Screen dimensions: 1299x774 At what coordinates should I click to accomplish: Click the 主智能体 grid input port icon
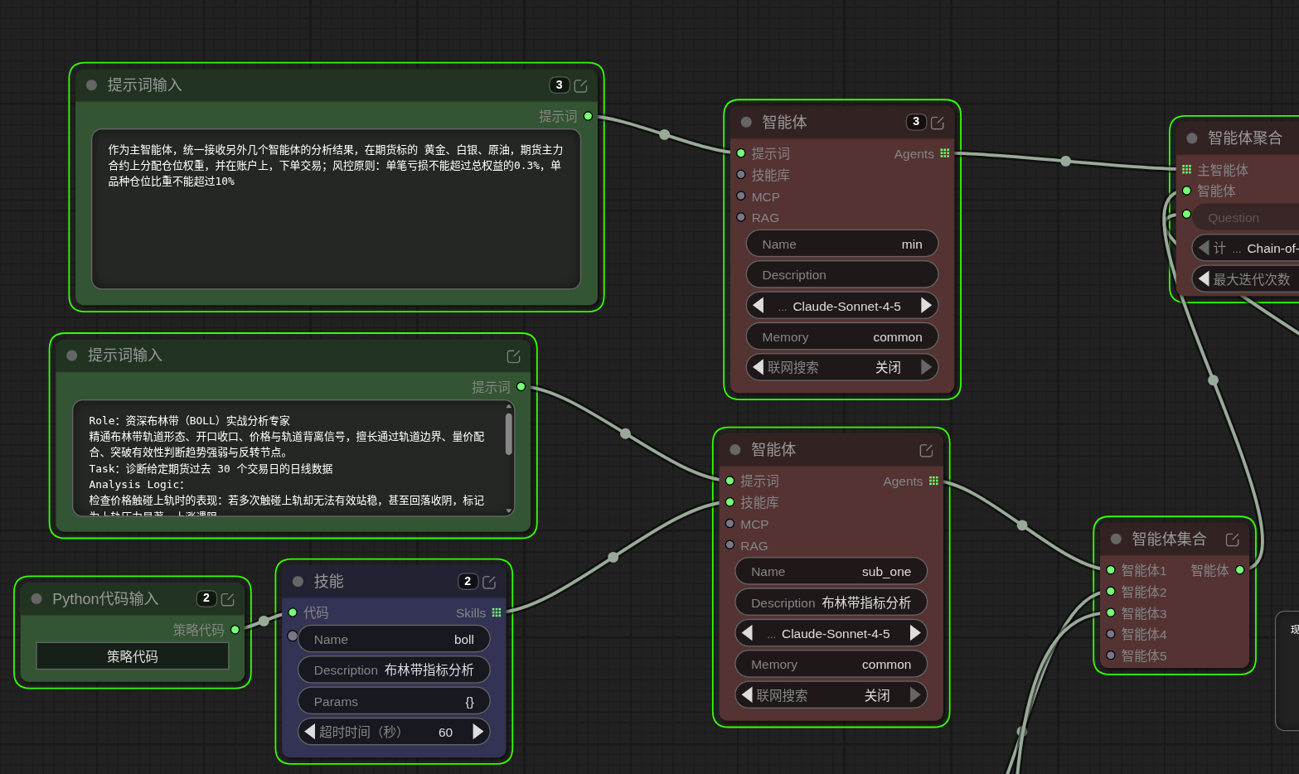[1186, 170]
